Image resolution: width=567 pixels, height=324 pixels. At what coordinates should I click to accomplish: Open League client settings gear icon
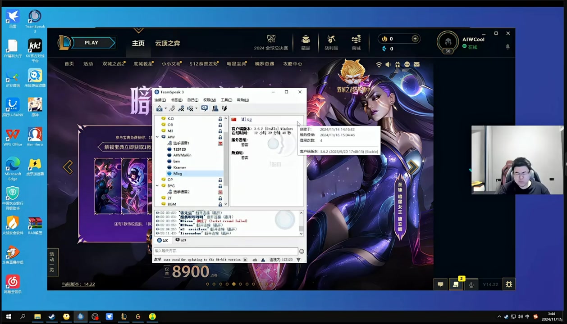coord(496,33)
